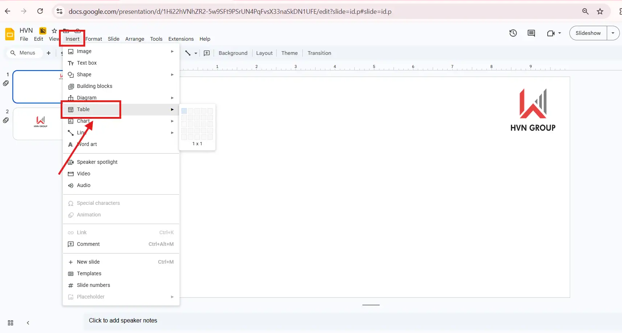Start the Slideshow
Viewport: 622px width, 333px height.
click(x=588, y=33)
